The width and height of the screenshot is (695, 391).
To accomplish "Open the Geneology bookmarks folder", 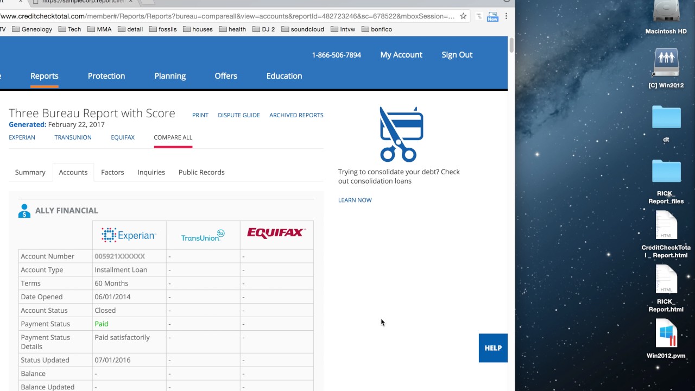I will (32, 29).
